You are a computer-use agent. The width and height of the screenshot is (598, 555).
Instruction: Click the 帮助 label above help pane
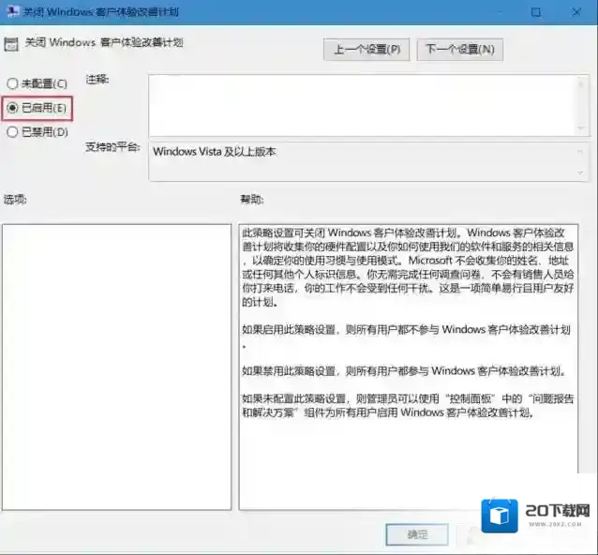tap(252, 199)
